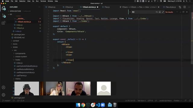Collapse the hooks folder
Screen dimensions: 193x108
[x=18, y=60]
